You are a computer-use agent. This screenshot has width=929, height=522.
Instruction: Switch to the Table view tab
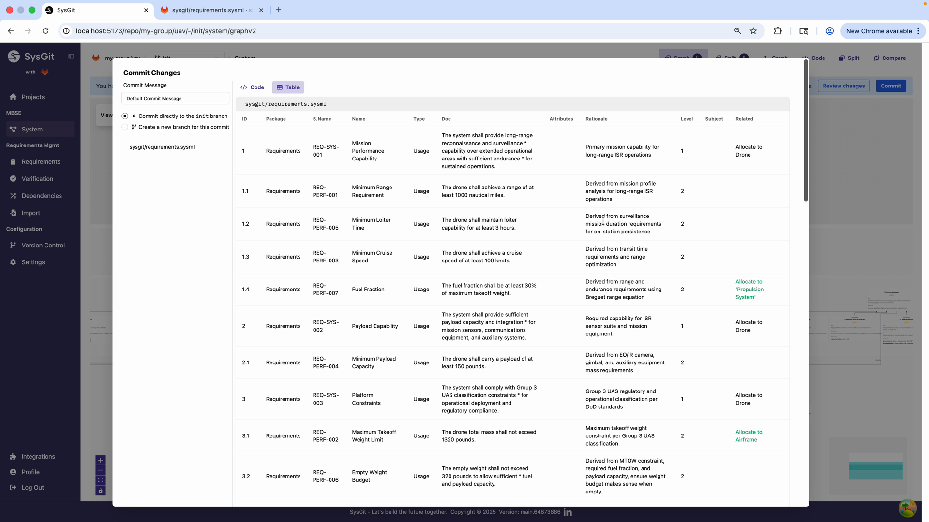coord(288,87)
